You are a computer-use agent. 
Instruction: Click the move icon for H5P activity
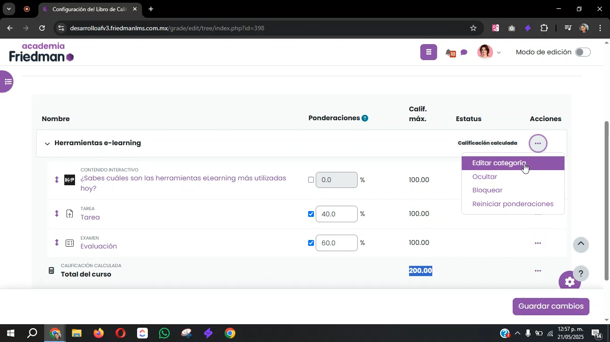pyautogui.click(x=56, y=179)
